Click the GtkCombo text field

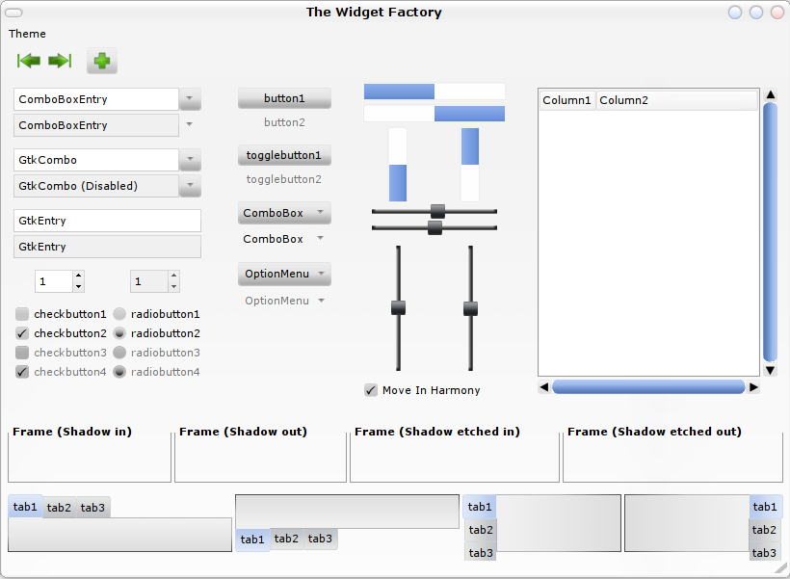tap(96, 160)
